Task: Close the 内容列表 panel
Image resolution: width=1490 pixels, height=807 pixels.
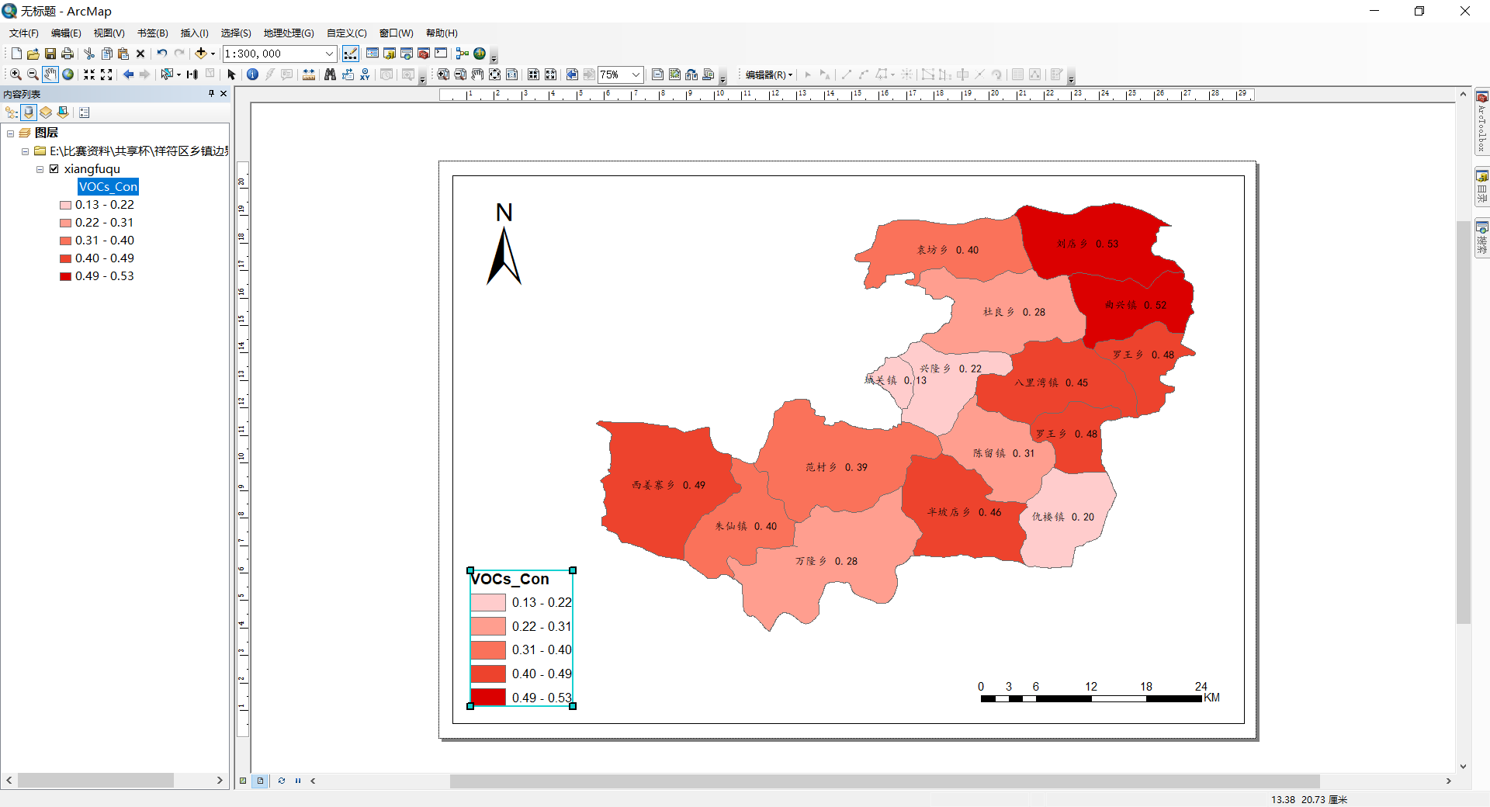Action: pyautogui.click(x=223, y=93)
